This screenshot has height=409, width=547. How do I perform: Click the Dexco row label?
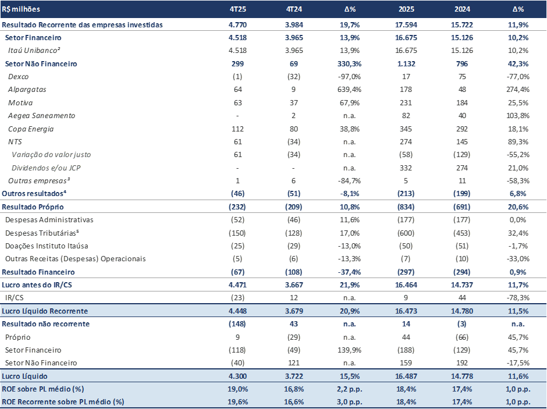point(18,77)
